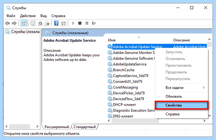The width and height of the screenshot is (216, 140).
Task: Click gear icon next to CaptureService_3dd79
Action: click(110, 76)
